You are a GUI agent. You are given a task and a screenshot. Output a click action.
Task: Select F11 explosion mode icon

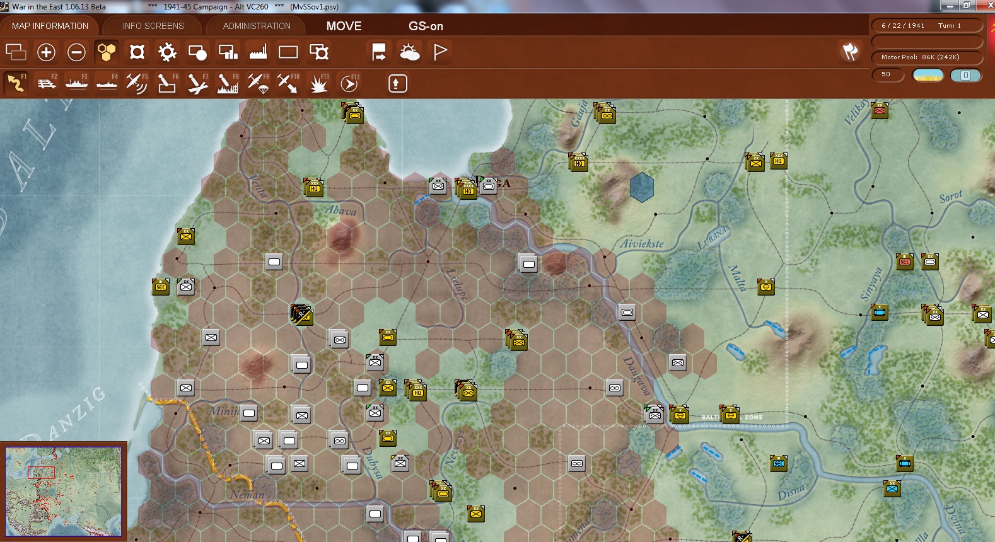pyautogui.click(x=318, y=83)
